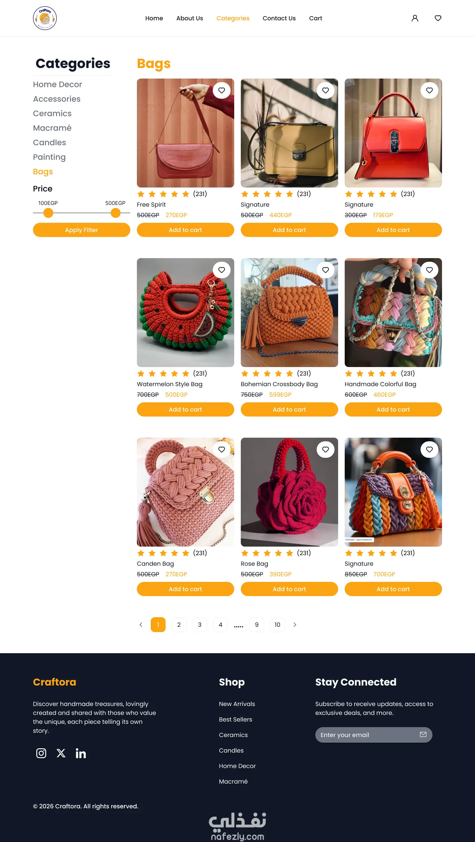Click the 500EGP maximum price handle
Image resolution: width=475 pixels, height=842 pixels.
pyautogui.click(x=115, y=213)
